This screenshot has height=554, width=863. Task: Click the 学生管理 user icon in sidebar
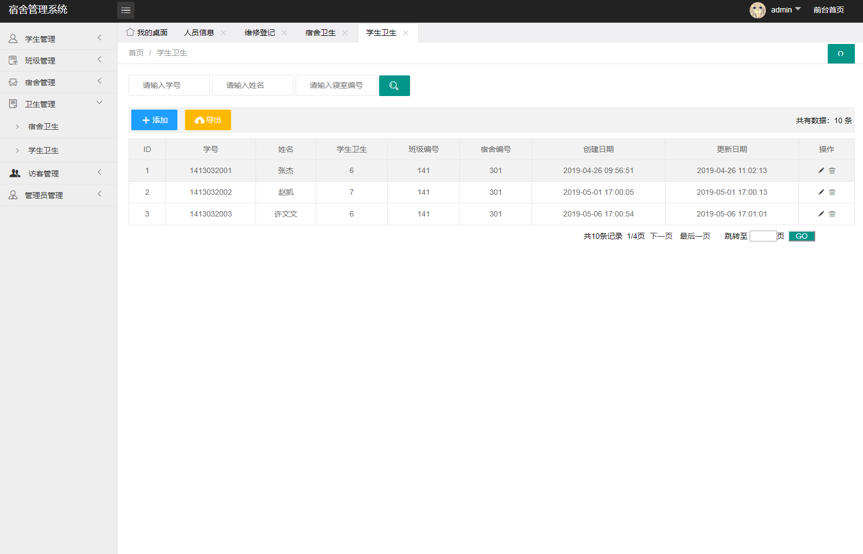point(13,39)
